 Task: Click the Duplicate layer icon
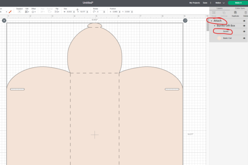[235, 13]
